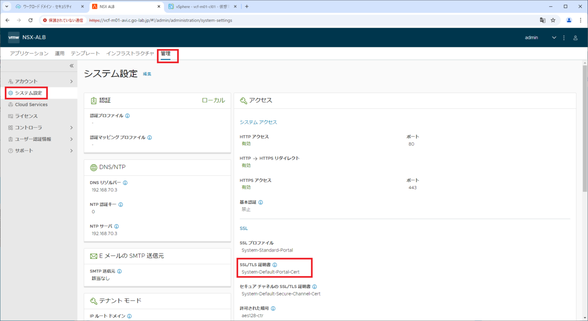
Task: Open the tab search dropdown arrow
Action: [6, 6]
